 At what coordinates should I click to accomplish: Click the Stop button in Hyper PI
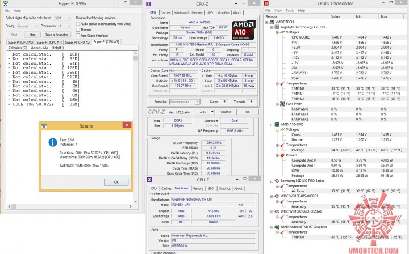32,35
